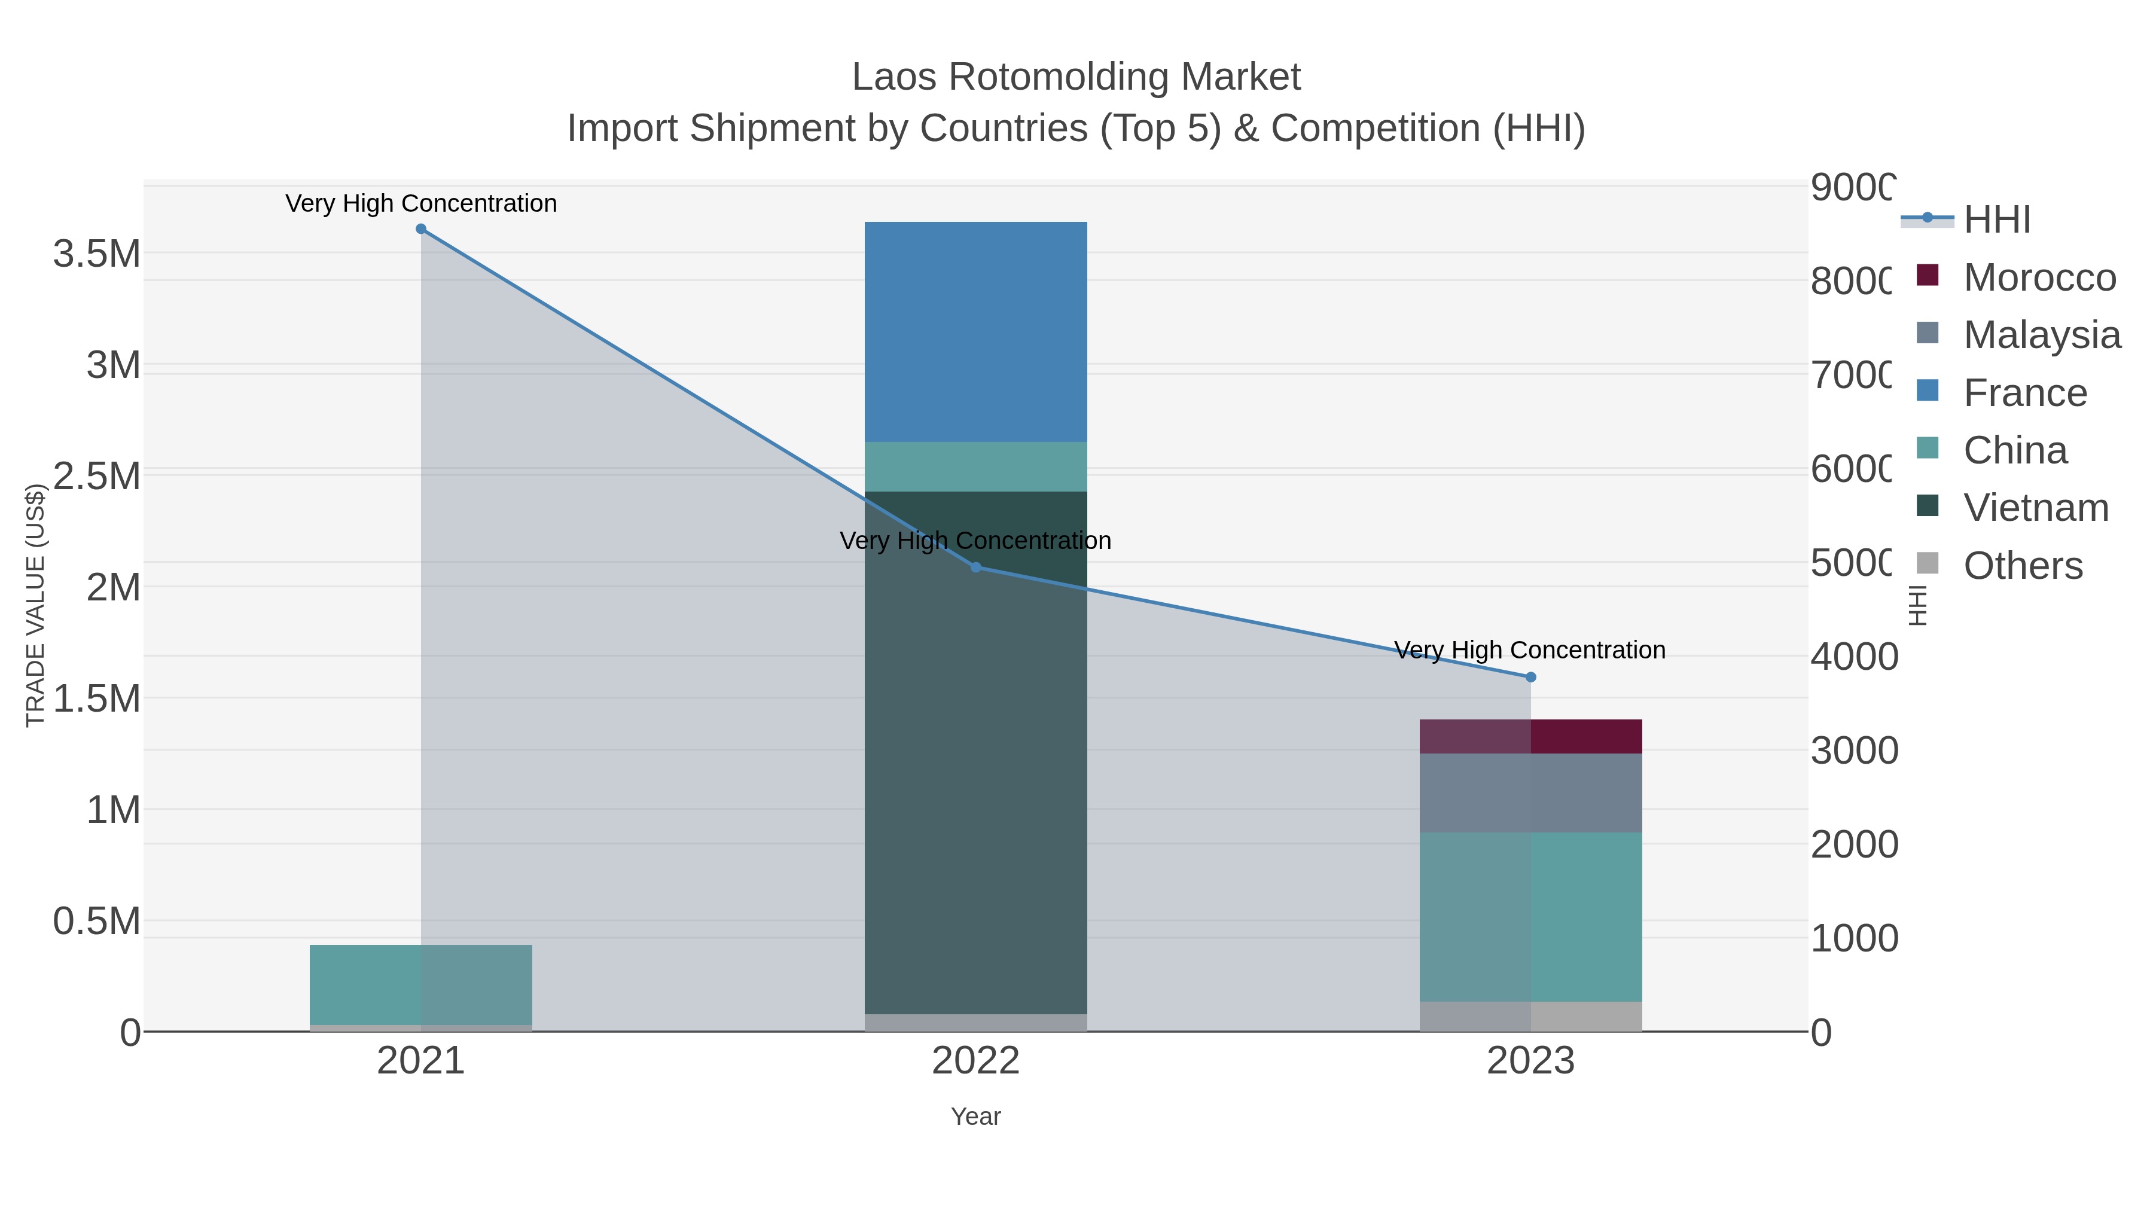Viewport: 2153px width, 1211px height.
Task: Click the 3.5M y-axis tick label
Action: 97,254
